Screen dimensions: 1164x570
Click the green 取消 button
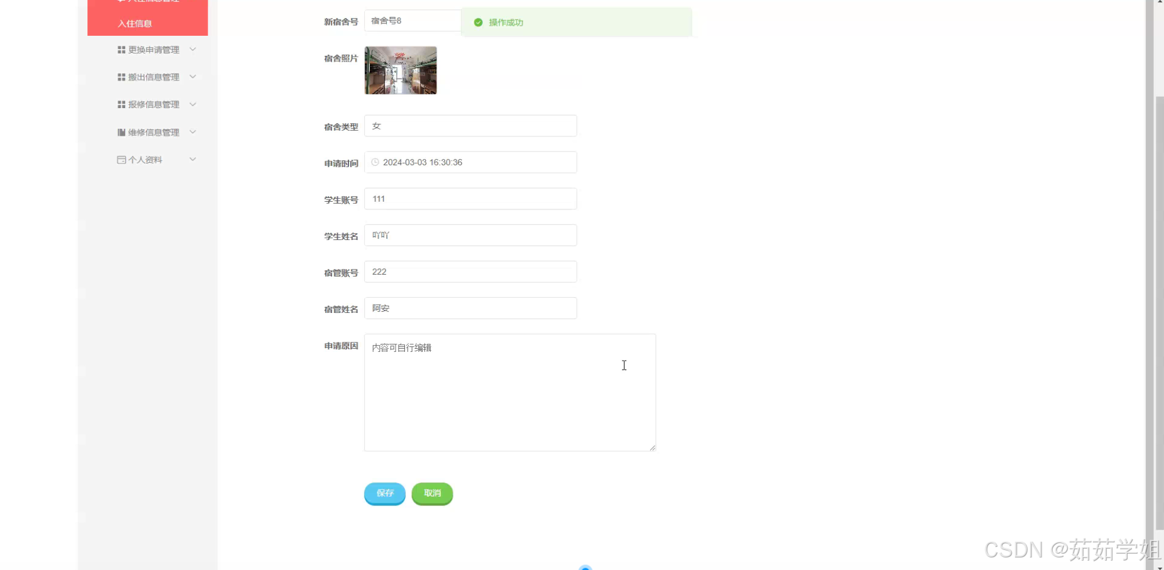[433, 493]
